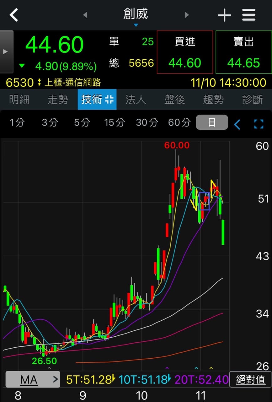Viewport: 272px width, 402px height.
Task: Tap the 60.00 high price label
Action: pyautogui.click(x=177, y=145)
